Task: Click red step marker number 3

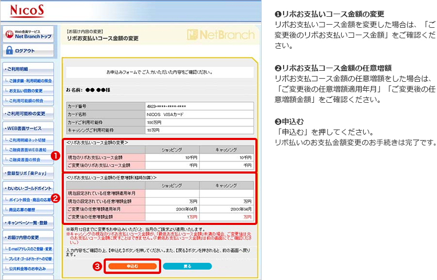Action: coord(96,266)
